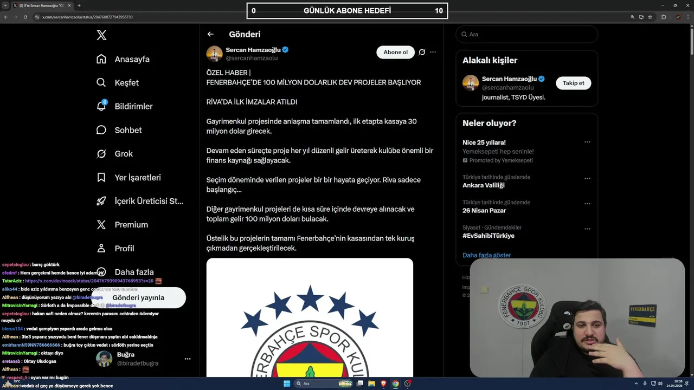Screen dimensions: 694x390
Task: Close the X Sercan Hamzaoğlu tab
Action: tap(70, 5)
